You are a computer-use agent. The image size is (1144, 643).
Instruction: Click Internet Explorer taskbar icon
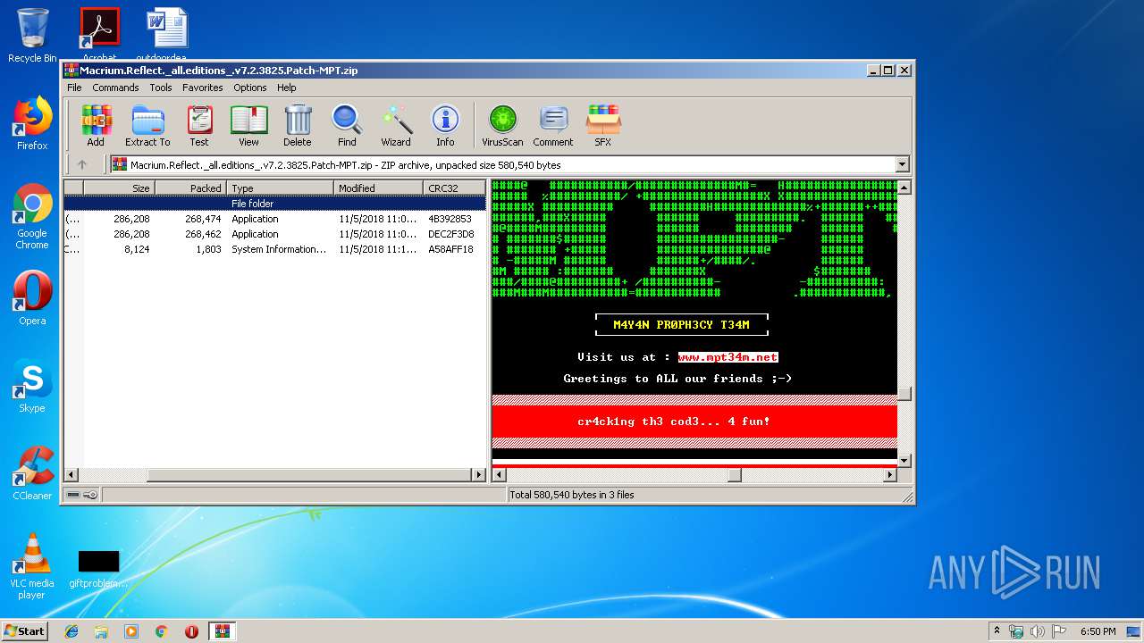pyautogui.click(x=71, y=631)
